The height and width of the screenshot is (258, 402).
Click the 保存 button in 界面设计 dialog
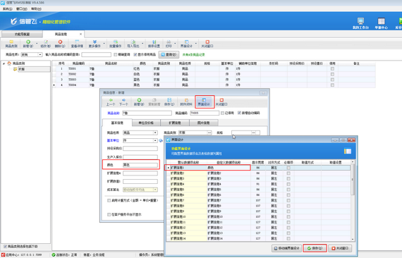(315, 248)
